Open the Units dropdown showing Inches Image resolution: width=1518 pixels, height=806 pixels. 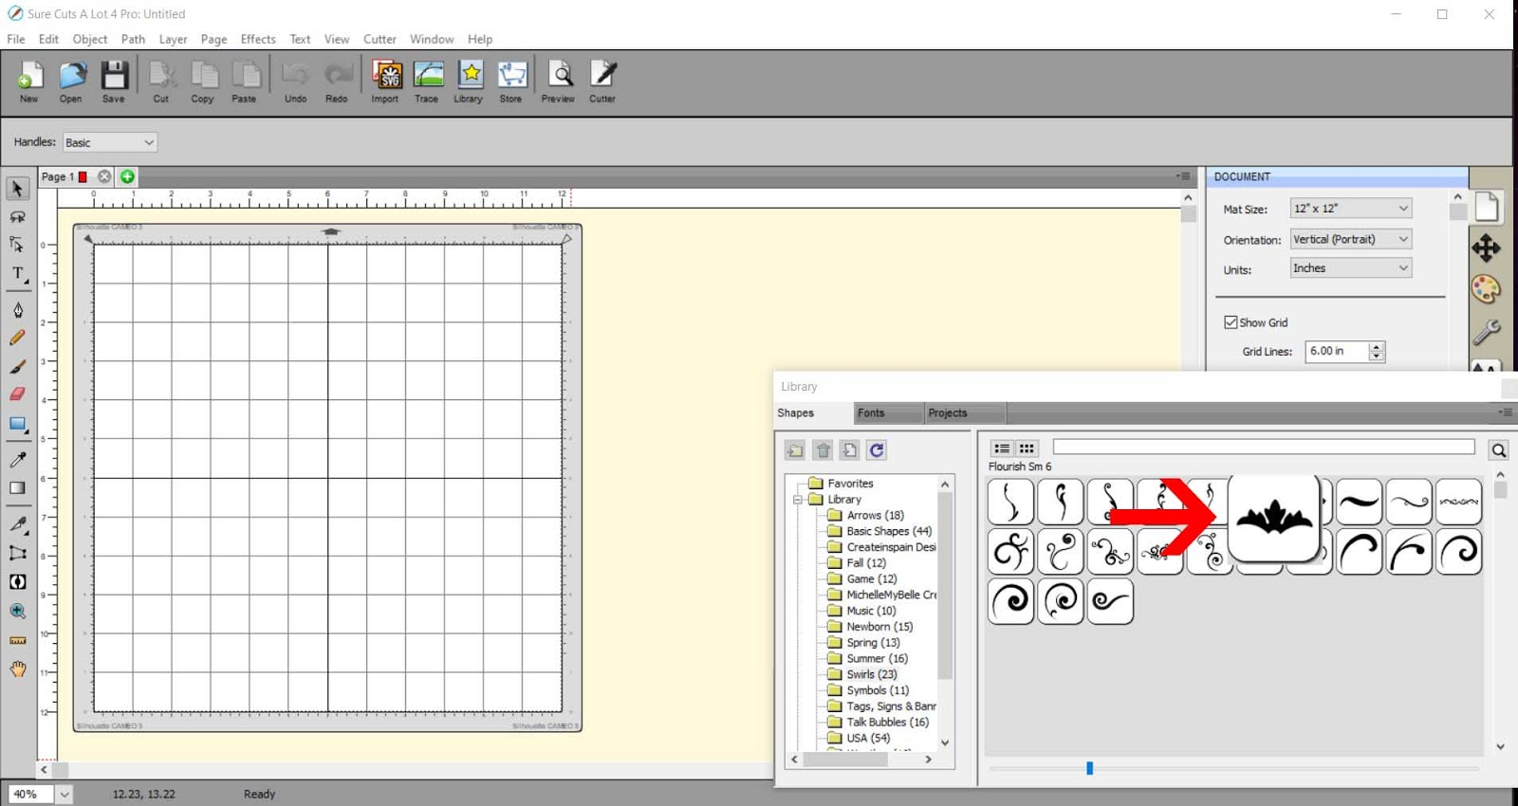[1351, 268]
